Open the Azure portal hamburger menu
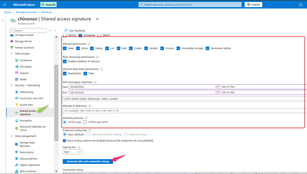This screenshot has width=307, height=174. point(5,4)
